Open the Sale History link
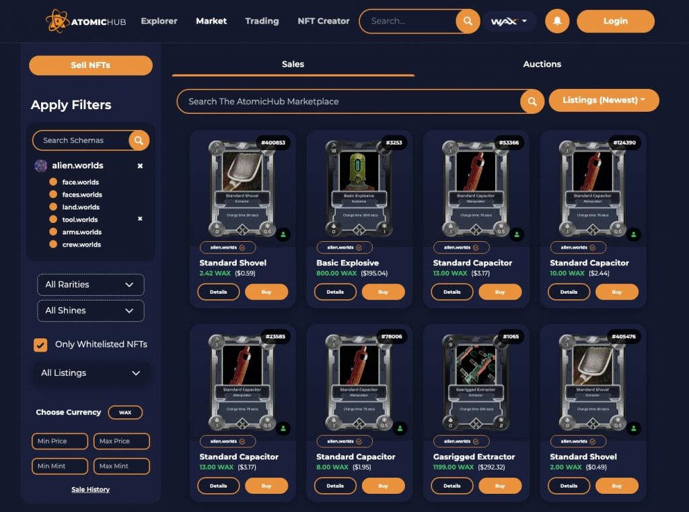Viewport: 689px width, 512px height. 91,490
